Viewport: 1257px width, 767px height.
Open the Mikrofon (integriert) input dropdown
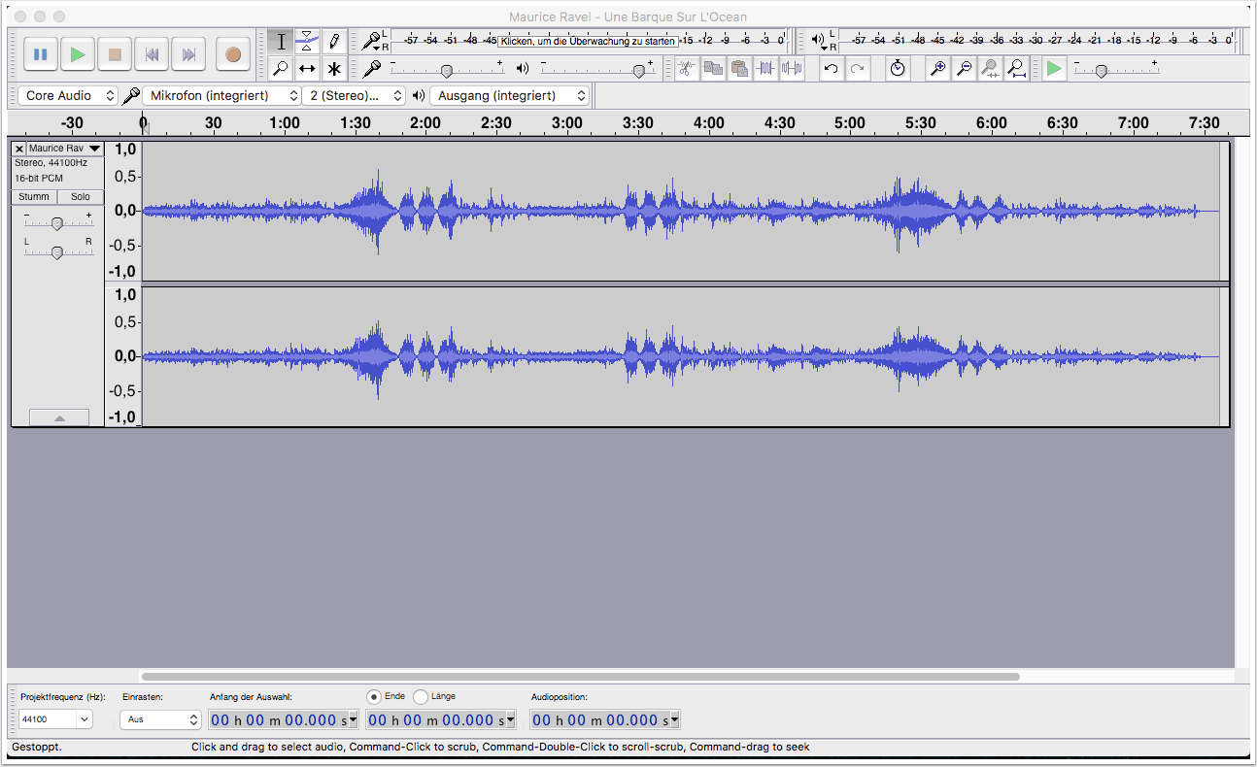[x=222, y=96]
